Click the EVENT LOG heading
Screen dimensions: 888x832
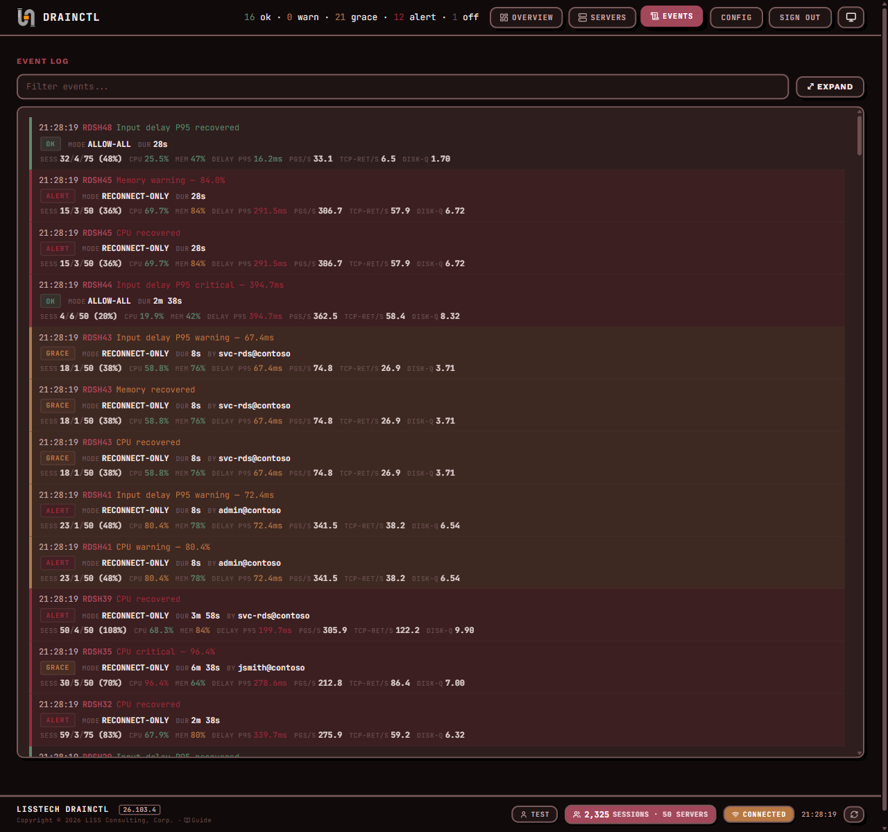(x=43, y=61)
